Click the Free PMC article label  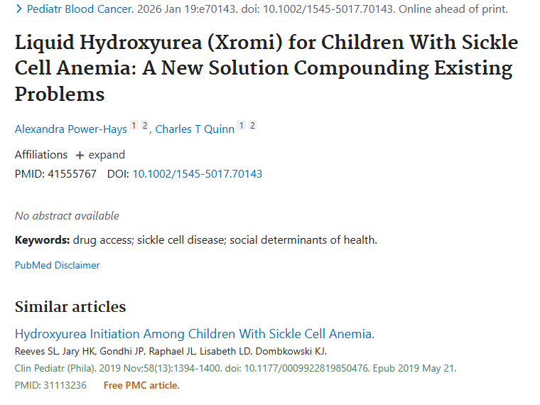coord(141,385)
